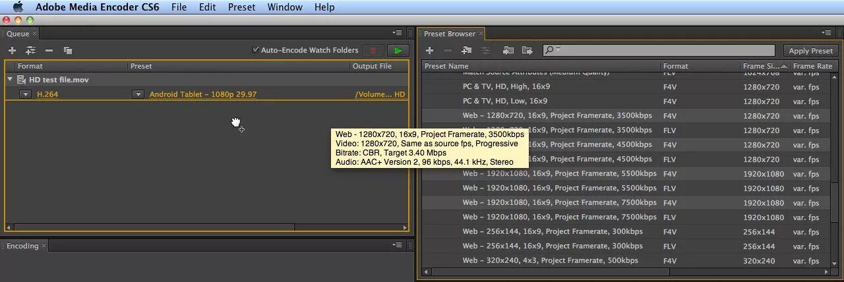Viewport: 844px width, 282px height.
Task: Create new preset in Preset Browser
Action: click(x=429, y=50)
